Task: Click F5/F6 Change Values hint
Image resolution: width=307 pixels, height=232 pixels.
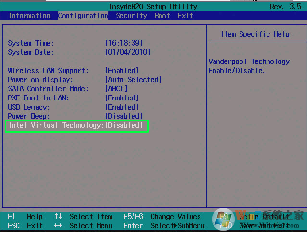Action: point(162,217)
